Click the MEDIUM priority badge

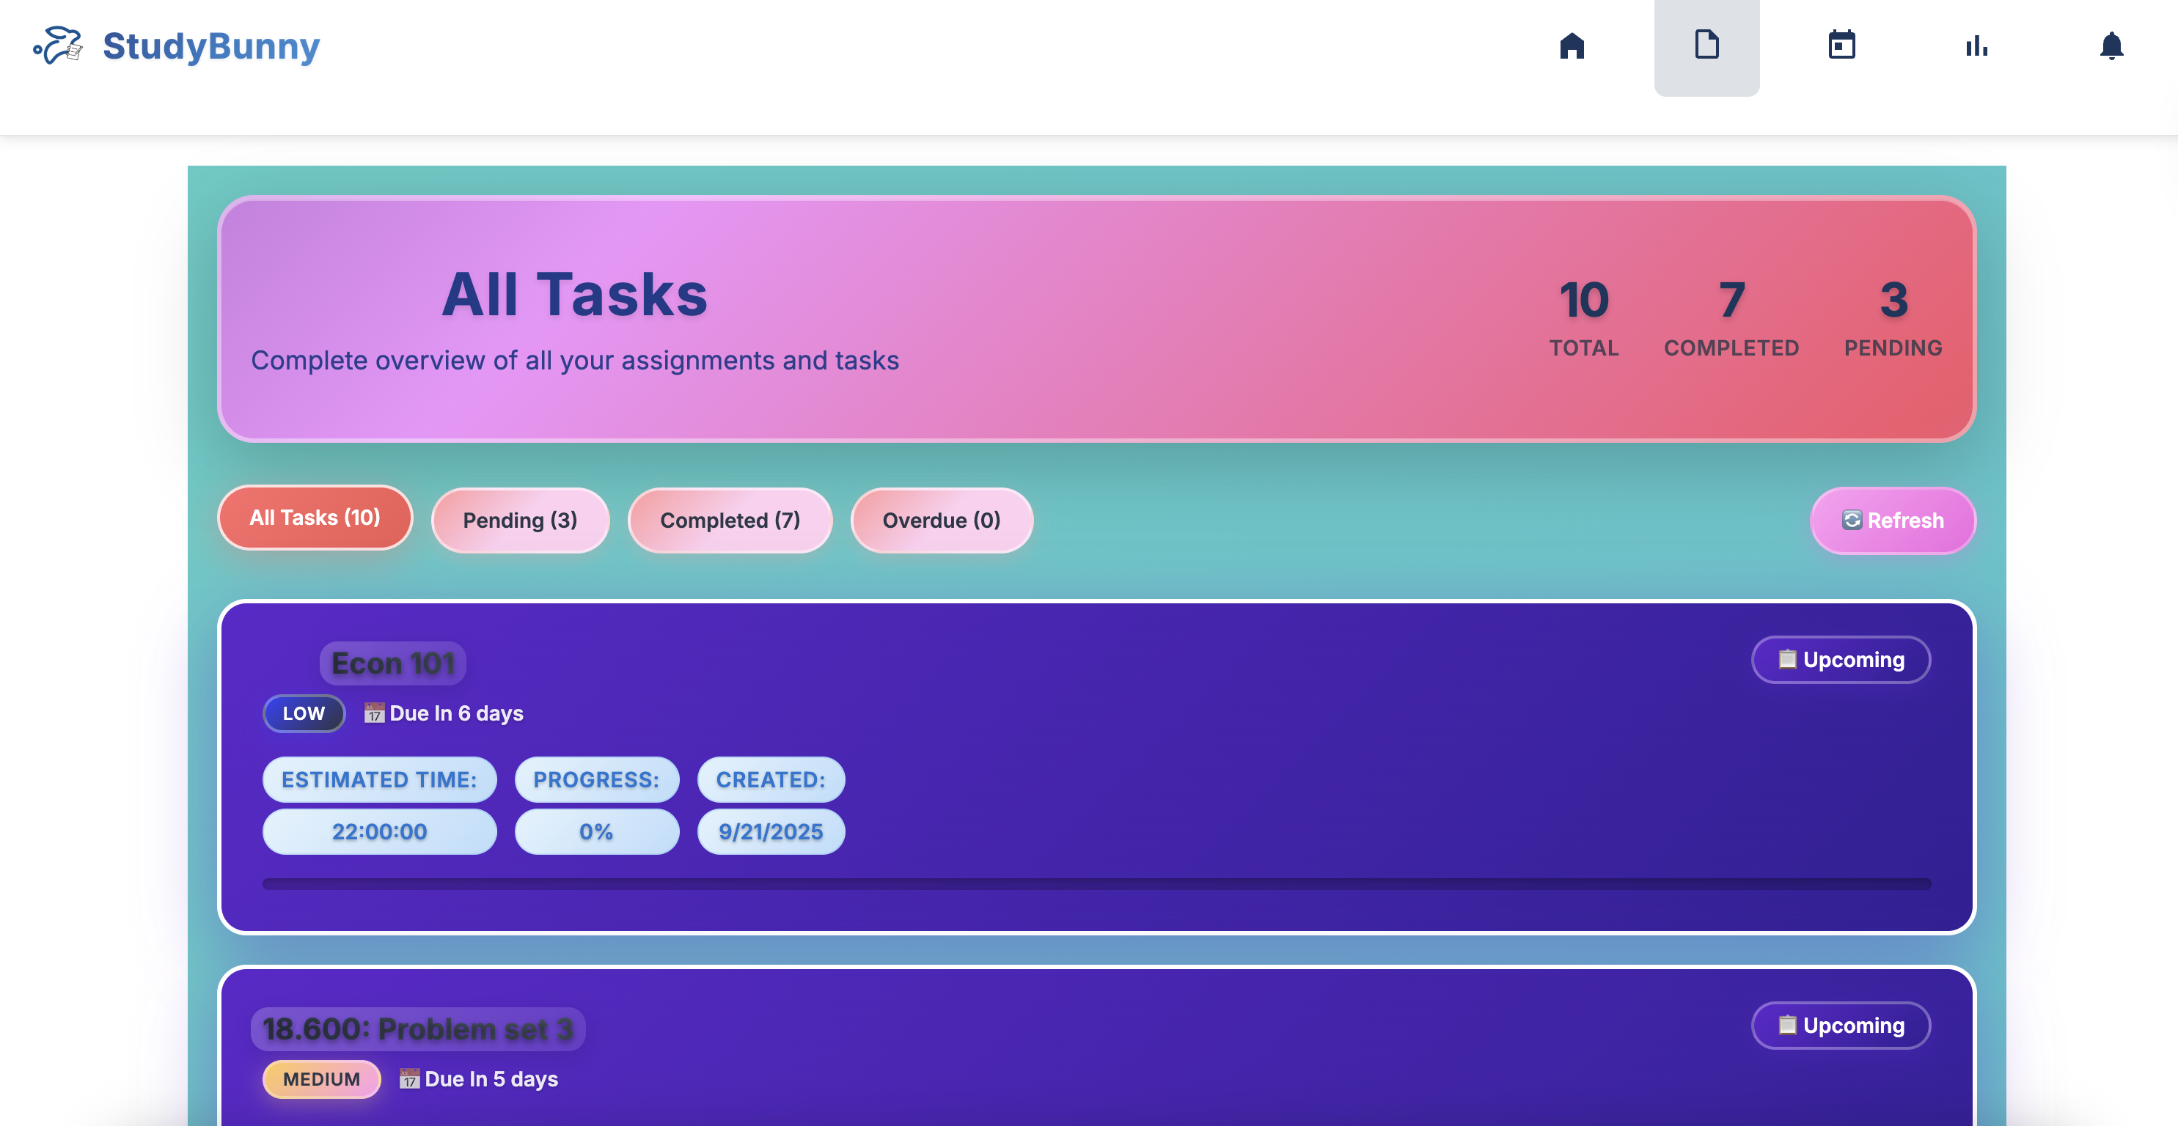[321, 1078]
